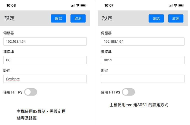Click the 10:07 clock in the status bar
The image size is (190, 125).
(x=109, y=5)
